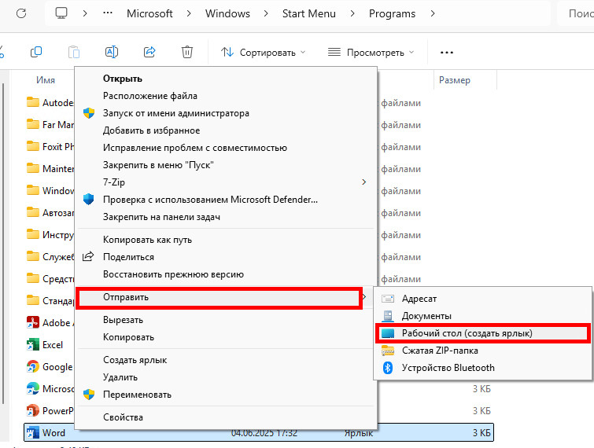Open the three-dots more options menu
594x448 pixels.
click(447, 52)
